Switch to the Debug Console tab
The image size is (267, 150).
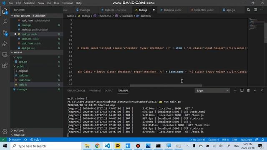pos(76,90)
